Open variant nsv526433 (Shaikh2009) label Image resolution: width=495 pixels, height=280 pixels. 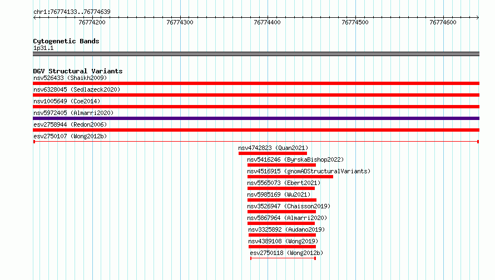click(70, 78)
